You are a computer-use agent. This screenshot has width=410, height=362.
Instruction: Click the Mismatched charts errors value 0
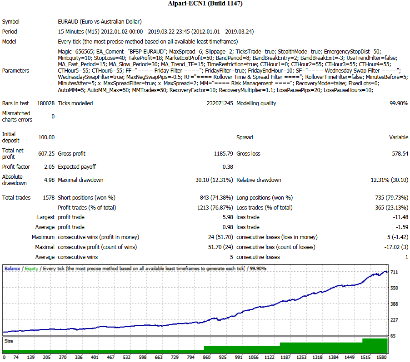(53, 117)
